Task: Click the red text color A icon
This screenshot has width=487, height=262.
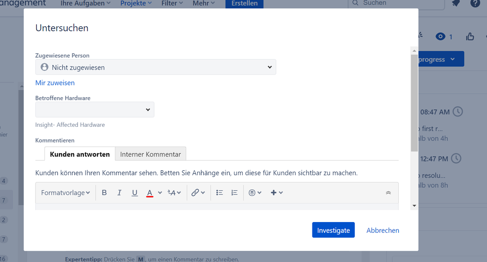Action: (x=150, y=193)
